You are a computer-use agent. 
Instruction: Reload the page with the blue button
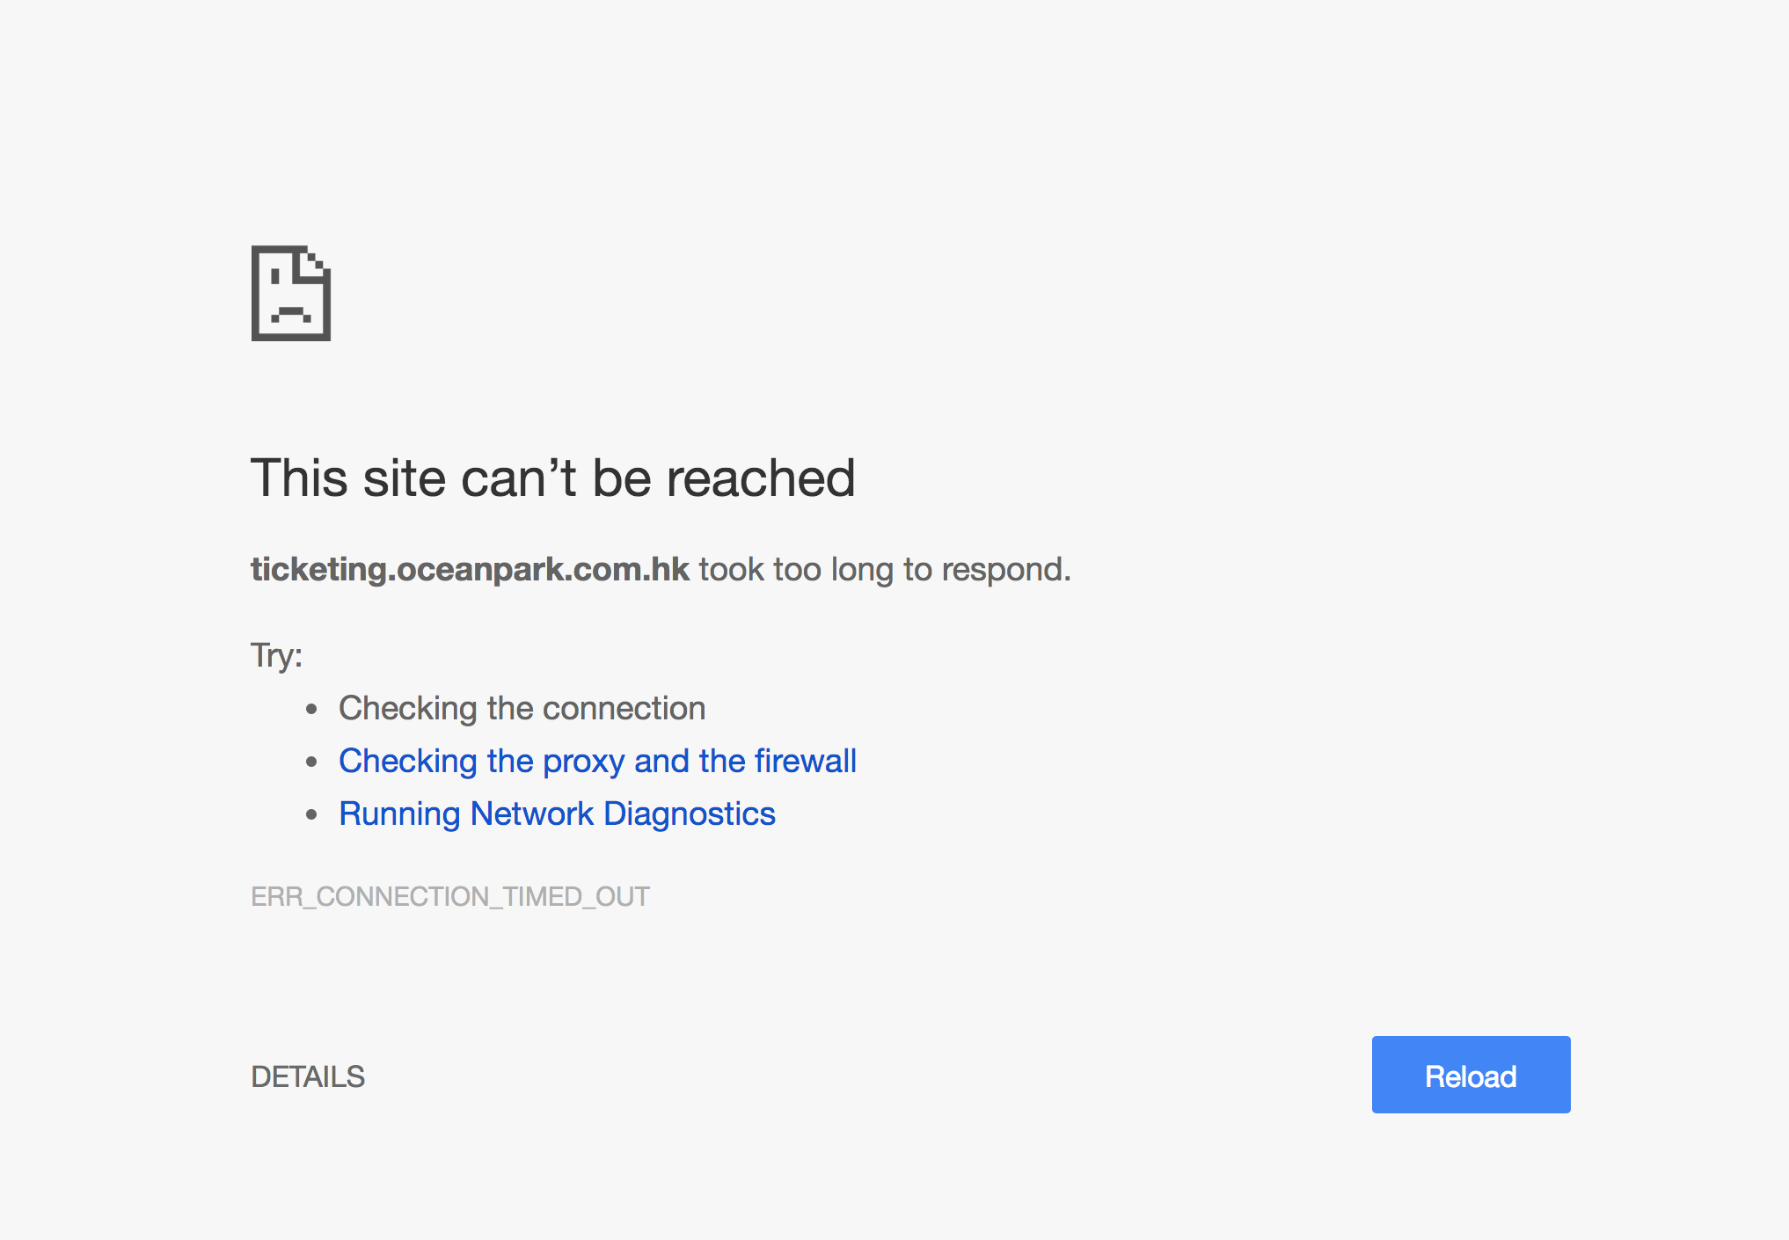tap(1471, 1075)
